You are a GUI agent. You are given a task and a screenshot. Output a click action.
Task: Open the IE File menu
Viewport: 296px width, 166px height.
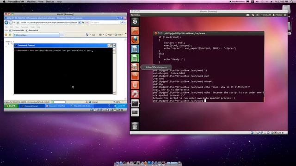(x=6, y=27)
